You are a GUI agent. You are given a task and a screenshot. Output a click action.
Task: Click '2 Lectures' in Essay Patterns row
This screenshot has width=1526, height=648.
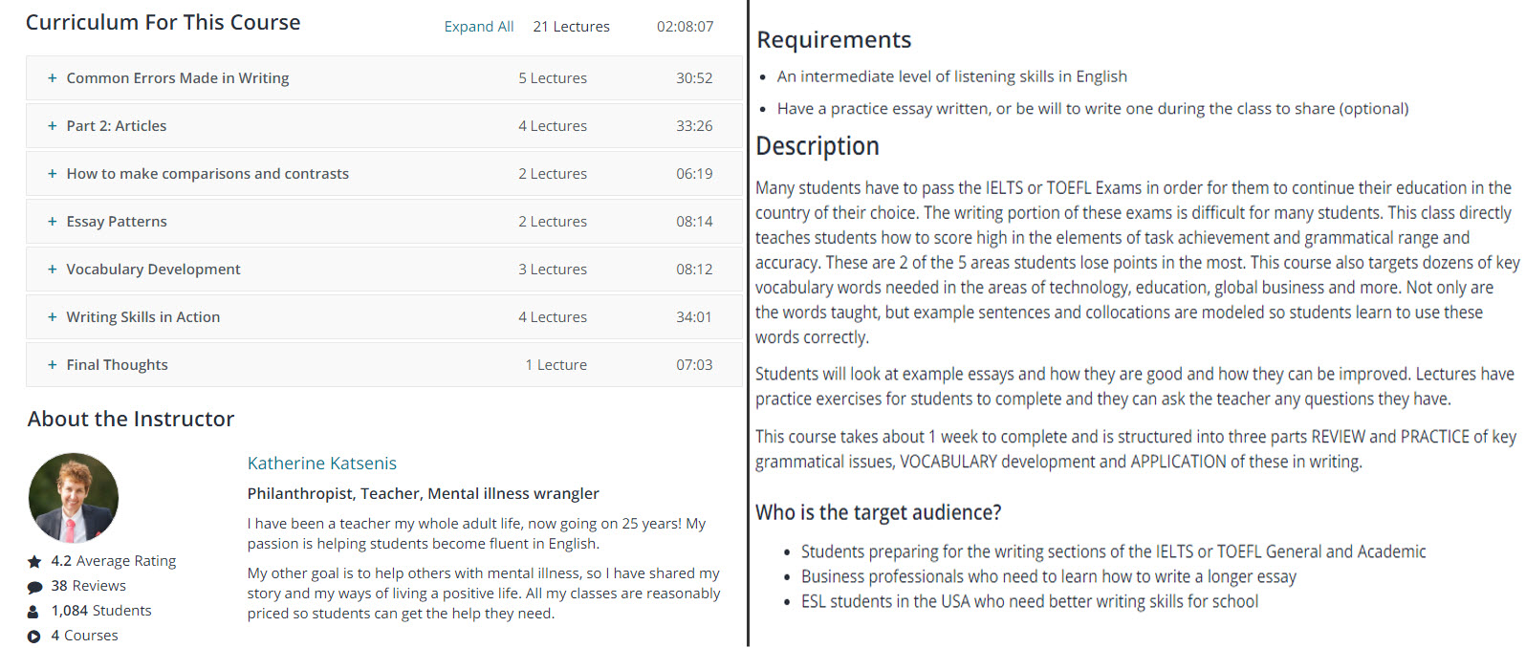tap(553, 222)
